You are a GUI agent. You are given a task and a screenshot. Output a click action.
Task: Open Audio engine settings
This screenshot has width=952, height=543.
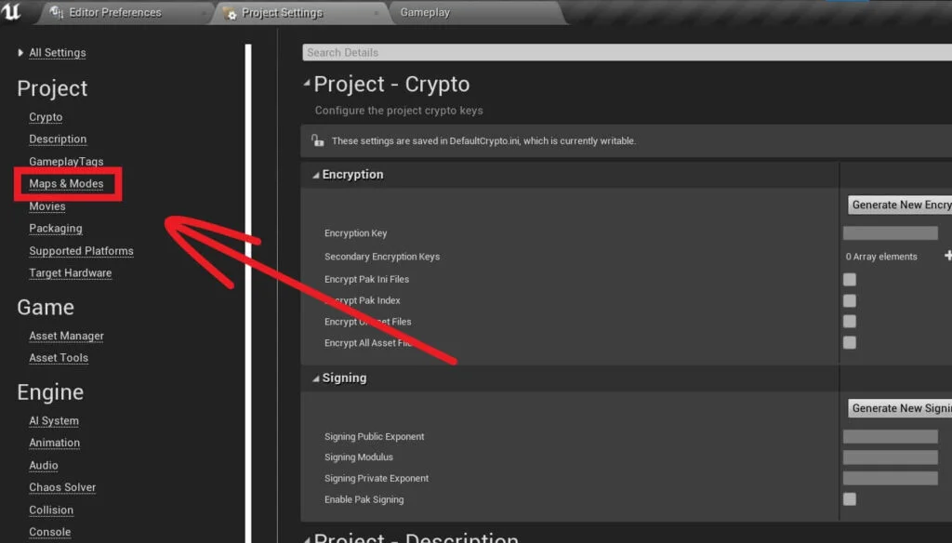click(44, 465)
